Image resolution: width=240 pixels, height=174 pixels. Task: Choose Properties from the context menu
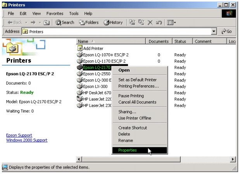(x=128, y=150)
